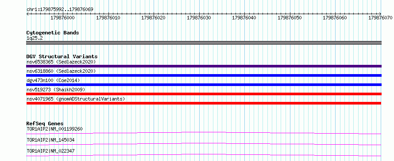This screenshot has width=394, height=161.
Task: Click the TOR1AIP2|NM_022347 transcript label
Action: coord(50,151)
